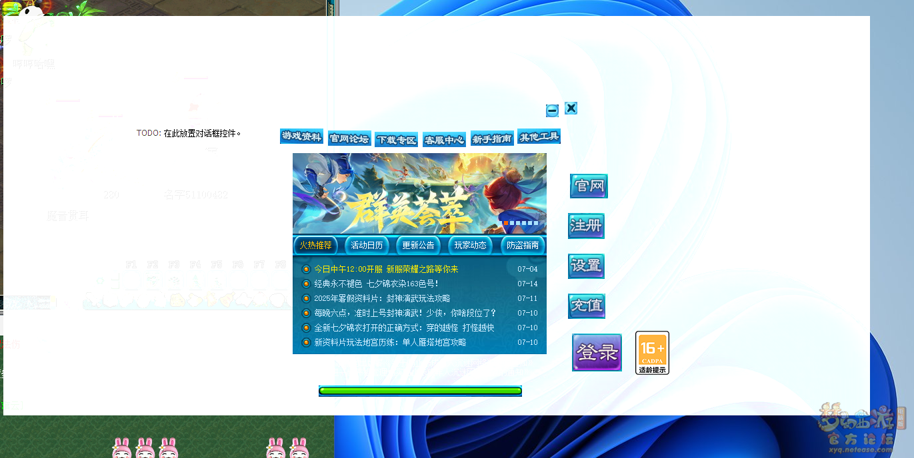Image resolution: width=914 pixels, height=458 pixels.
Task: Click the 群英荟萃 promotional banner
Action: [x=419, y=194]
